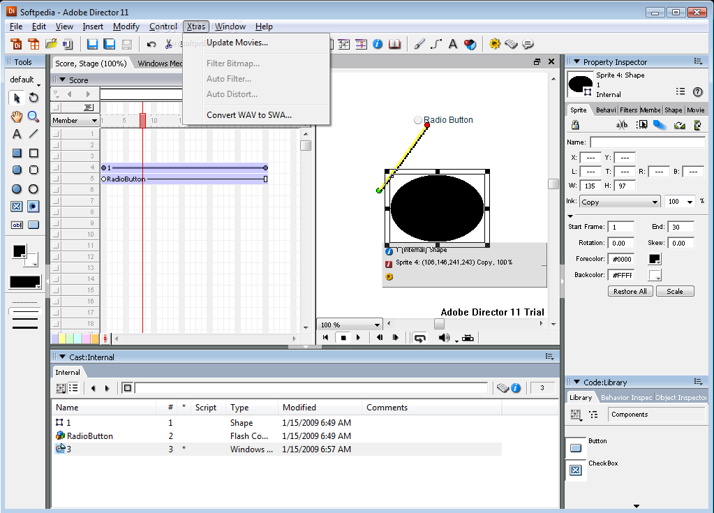Toggle the Moveable sprite icon
The image size is (714, 513).
641,125
